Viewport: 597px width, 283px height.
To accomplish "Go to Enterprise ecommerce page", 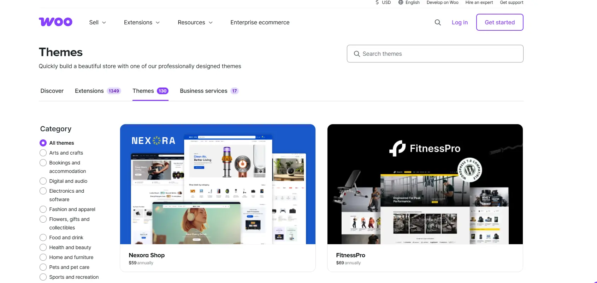I will (260, 22).
